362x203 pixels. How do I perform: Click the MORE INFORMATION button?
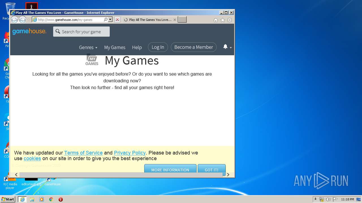(x=170, y=168)
